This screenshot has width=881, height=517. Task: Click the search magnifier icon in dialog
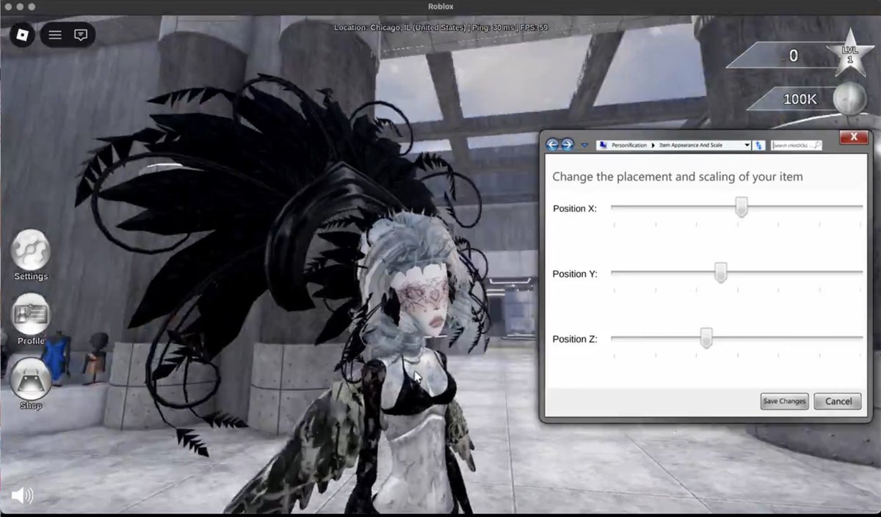pyautogui.click(x=816, y=145)
